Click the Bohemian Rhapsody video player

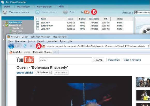pyautogui.click(x=74, y=91)
